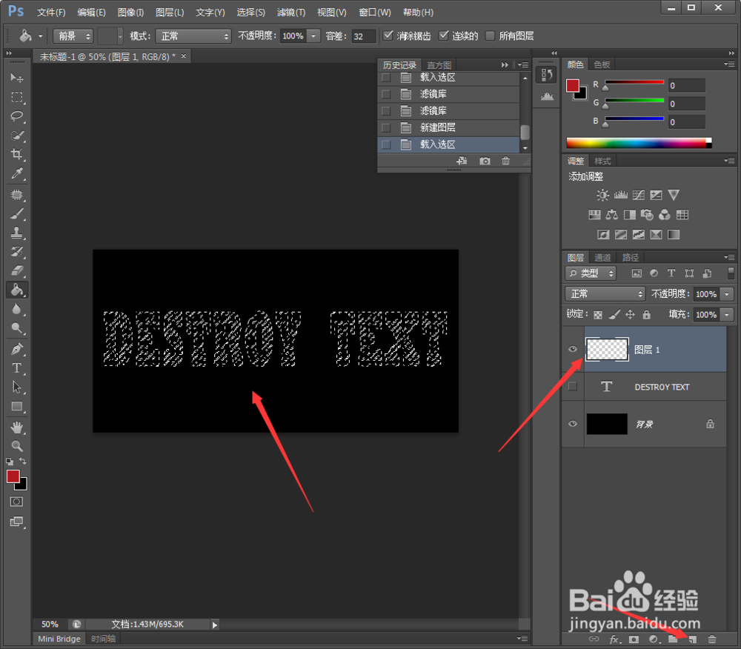Click the 容差 tolerance input field
The image size is (741, 649).
[362, 35]
